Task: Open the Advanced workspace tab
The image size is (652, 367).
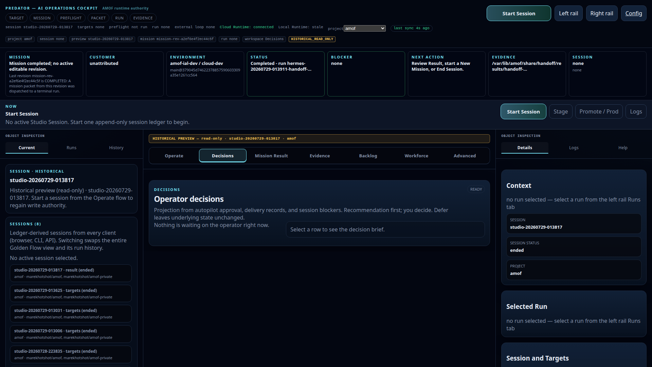Action: (465, 156)
